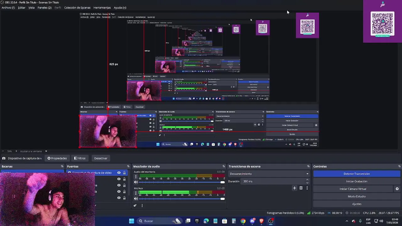Toggle lock icon of fifth source row
402x226 pixels.
point(124,198)
